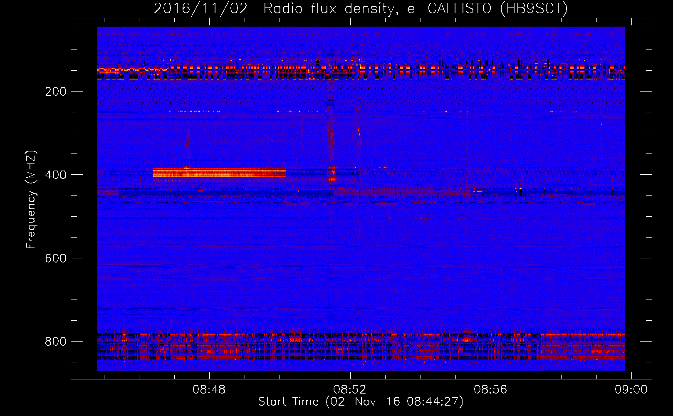Click the 600 frequency tick label
The image size is (673, 416).
(x=56, y=258)
